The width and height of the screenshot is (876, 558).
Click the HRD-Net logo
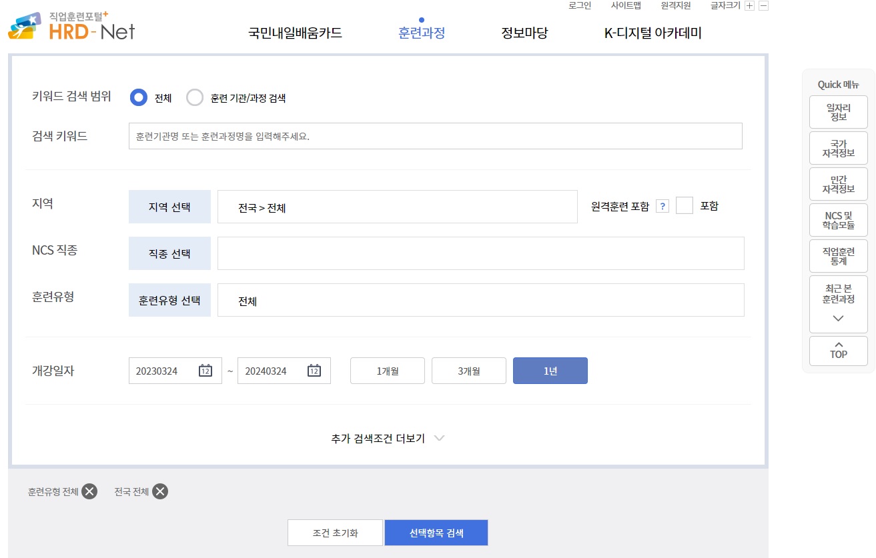point(70,27)
